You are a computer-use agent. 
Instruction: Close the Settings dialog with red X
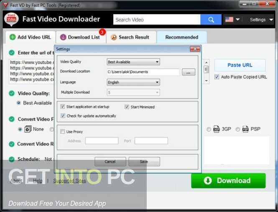pyautogui.click(x=195, y=49)
